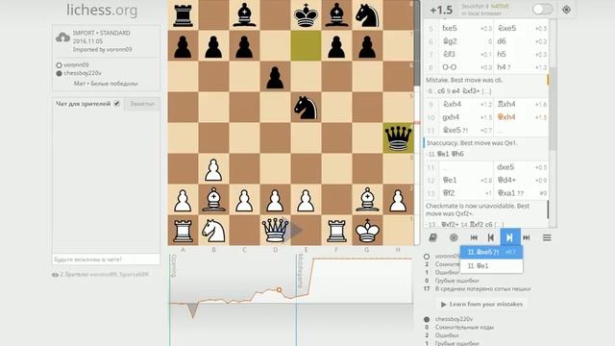Image resolution: width=615 pixels, height=346 pixels.
Task: Select black king on e8
Action: tap(306, 15)
